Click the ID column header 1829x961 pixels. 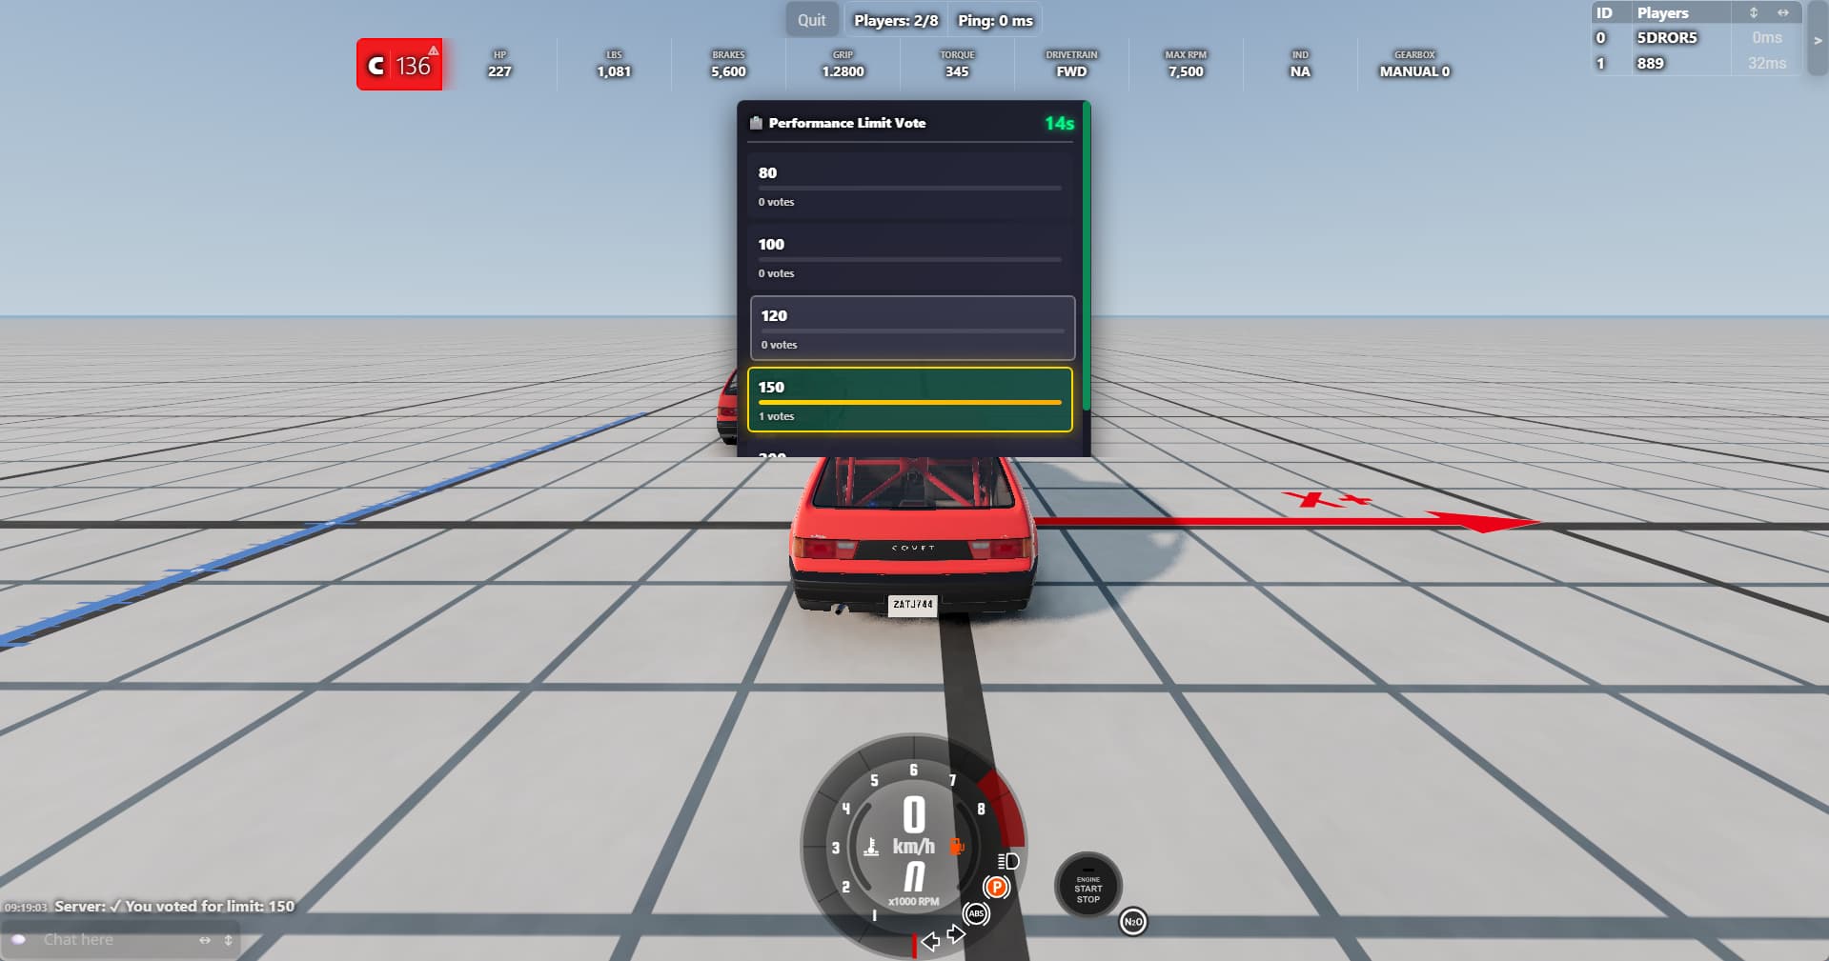pyautogui.click(x=1604, y=13)
